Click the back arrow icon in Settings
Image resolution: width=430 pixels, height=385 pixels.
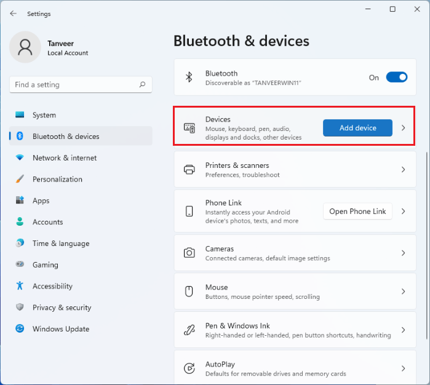[13, 14]
